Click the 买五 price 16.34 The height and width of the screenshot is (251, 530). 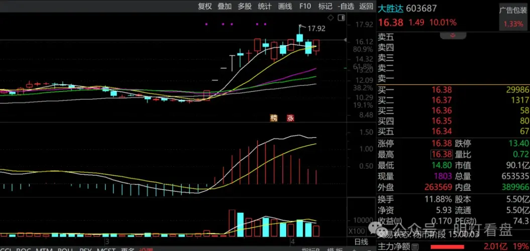point(442,132)
